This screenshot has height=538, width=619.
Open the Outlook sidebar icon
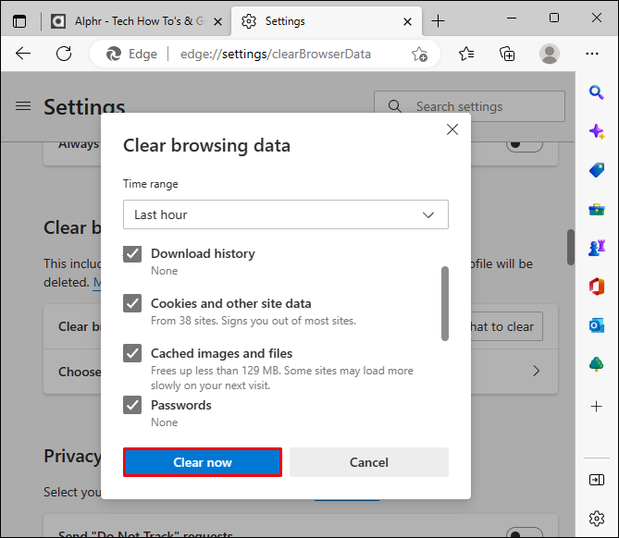pyautogui.click(x=597, y=325)
